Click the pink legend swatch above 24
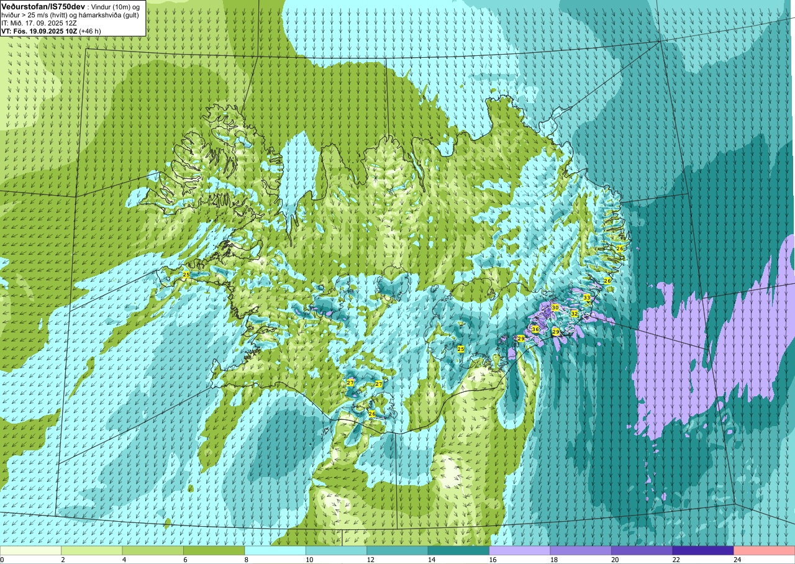Screen dimensions: 795x564 (764, 550)
